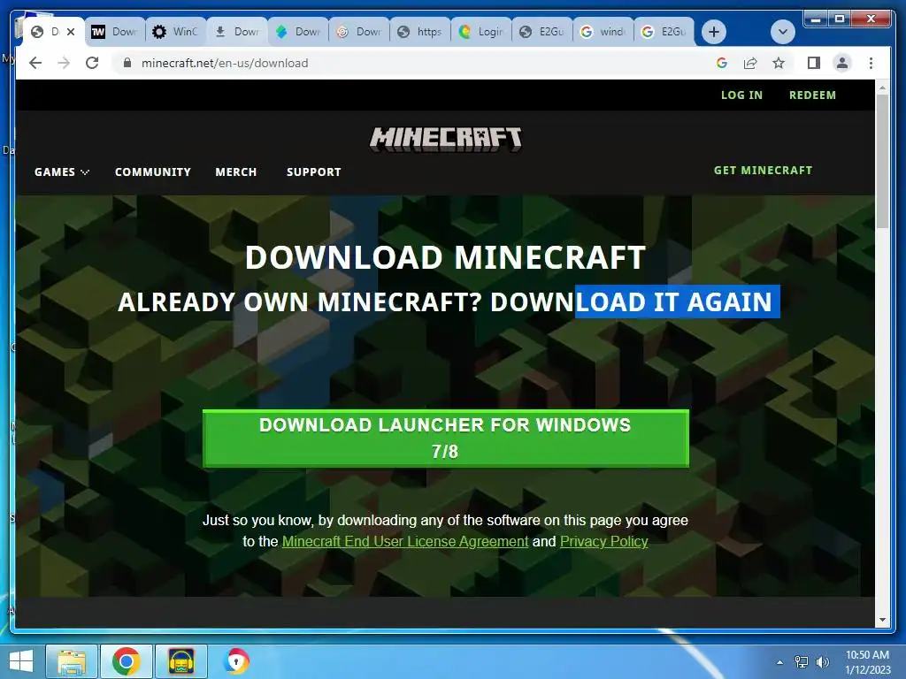Click the Minecraft logo
This screenshot has height=679, width=906.
446,139
